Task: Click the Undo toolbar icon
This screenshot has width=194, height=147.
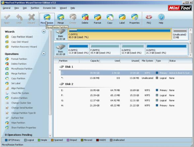Action: (19, 19)
